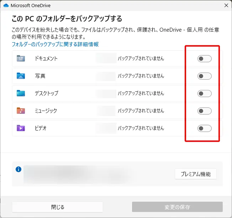232x218 pixels.
Task: Click the ビデオ video folder icon
Action: [21, 128]
